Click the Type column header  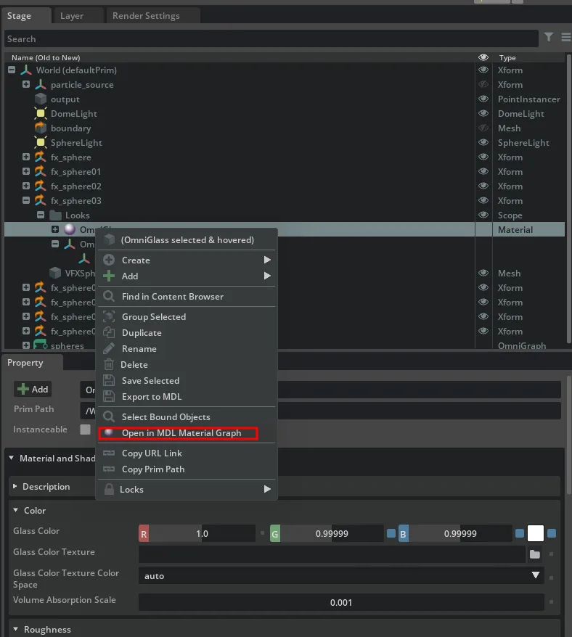coord(507,58)
